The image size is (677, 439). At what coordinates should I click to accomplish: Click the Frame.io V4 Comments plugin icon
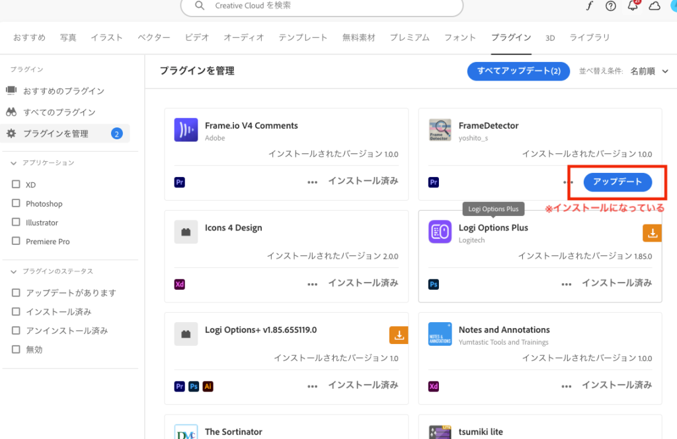186,130
